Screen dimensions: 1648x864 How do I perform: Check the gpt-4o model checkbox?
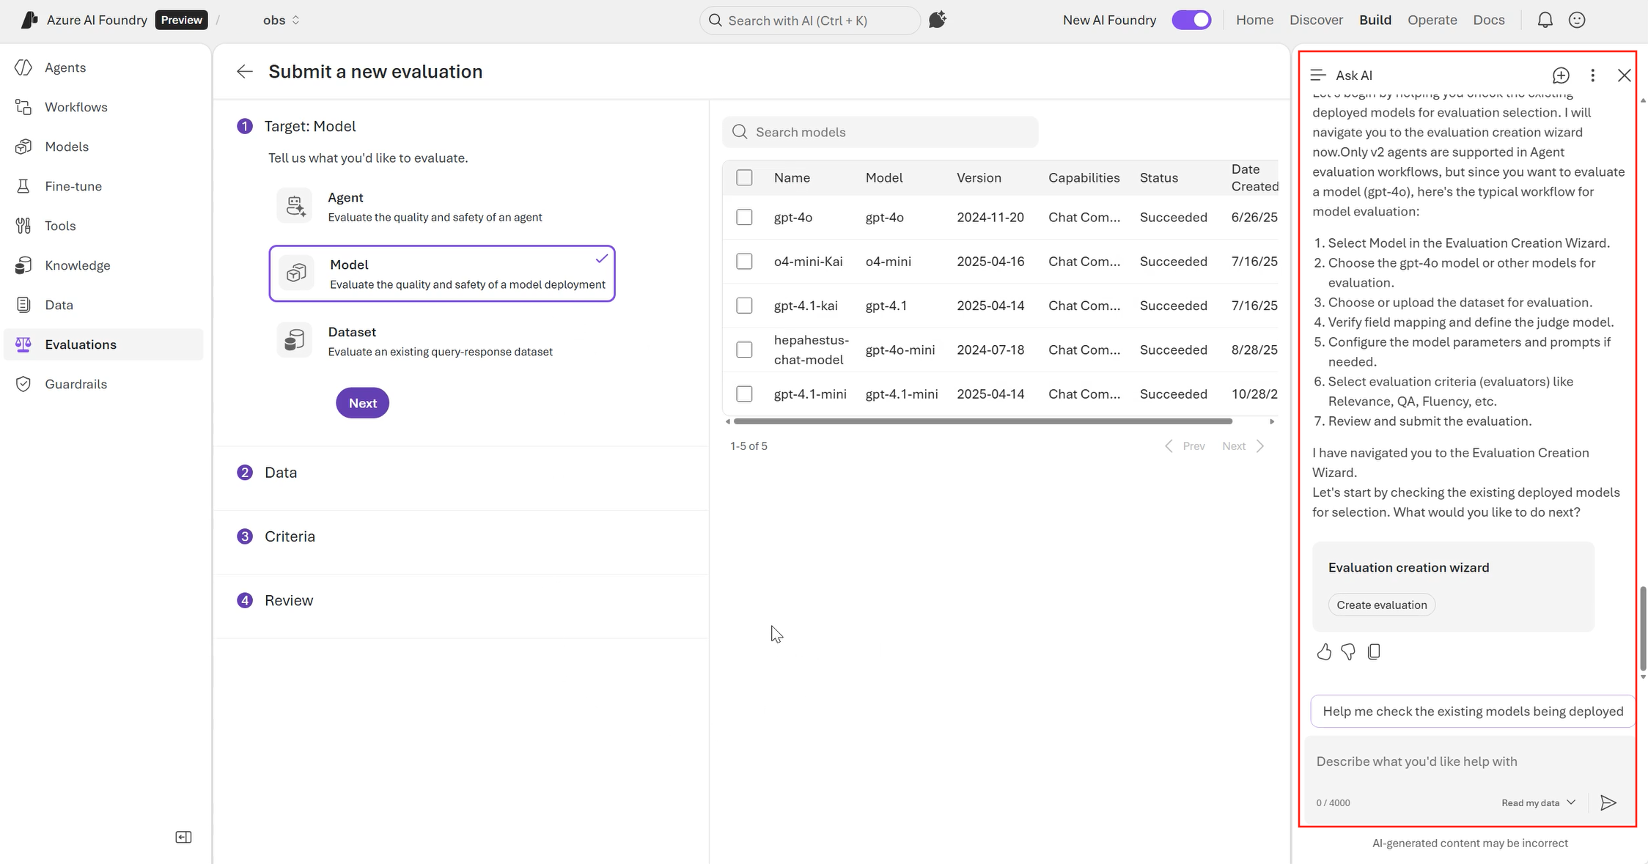[744, 217]
